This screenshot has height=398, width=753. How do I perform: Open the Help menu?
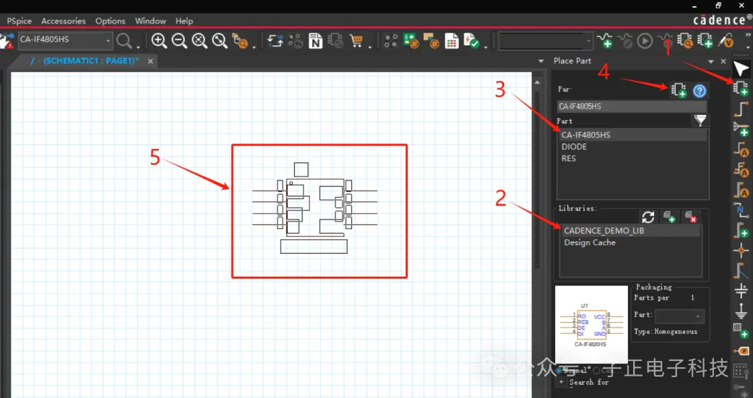pos(184,21)
